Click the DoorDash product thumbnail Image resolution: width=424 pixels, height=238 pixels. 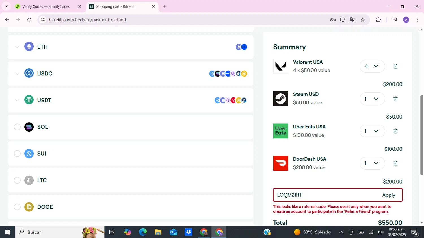(x=281, y=163)
